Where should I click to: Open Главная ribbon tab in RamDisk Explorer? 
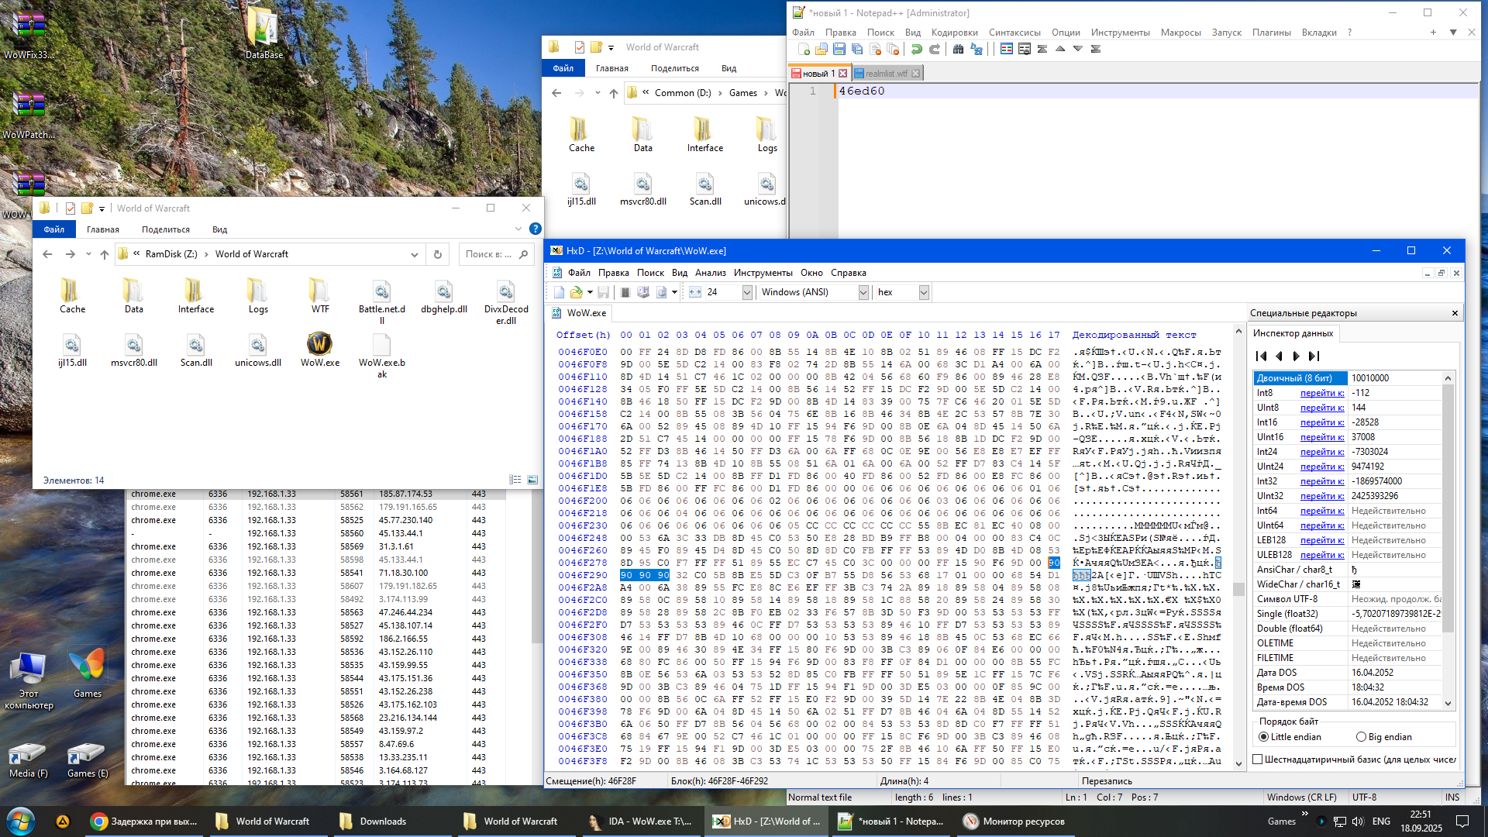[103, 229]
